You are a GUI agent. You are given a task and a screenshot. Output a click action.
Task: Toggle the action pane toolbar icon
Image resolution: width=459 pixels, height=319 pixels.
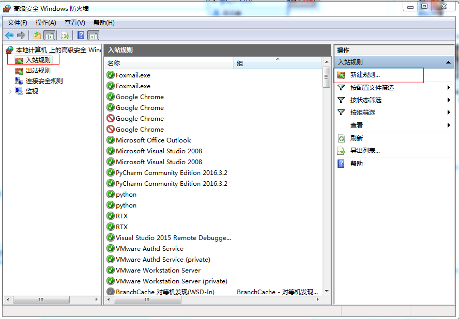[94, 36]
